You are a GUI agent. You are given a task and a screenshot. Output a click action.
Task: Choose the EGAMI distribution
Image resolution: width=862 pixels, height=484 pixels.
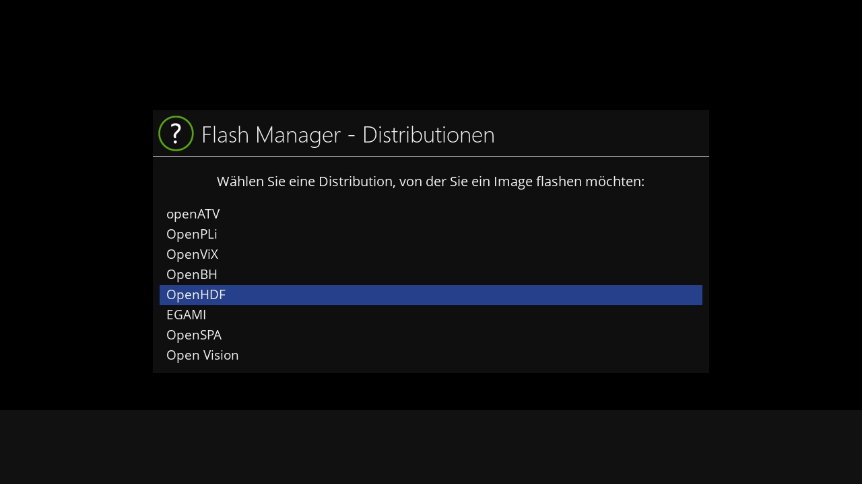point(187,315)
